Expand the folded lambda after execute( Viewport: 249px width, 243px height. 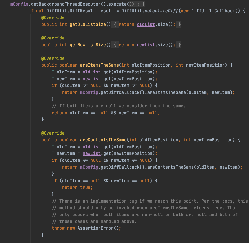tap(137, 4)
